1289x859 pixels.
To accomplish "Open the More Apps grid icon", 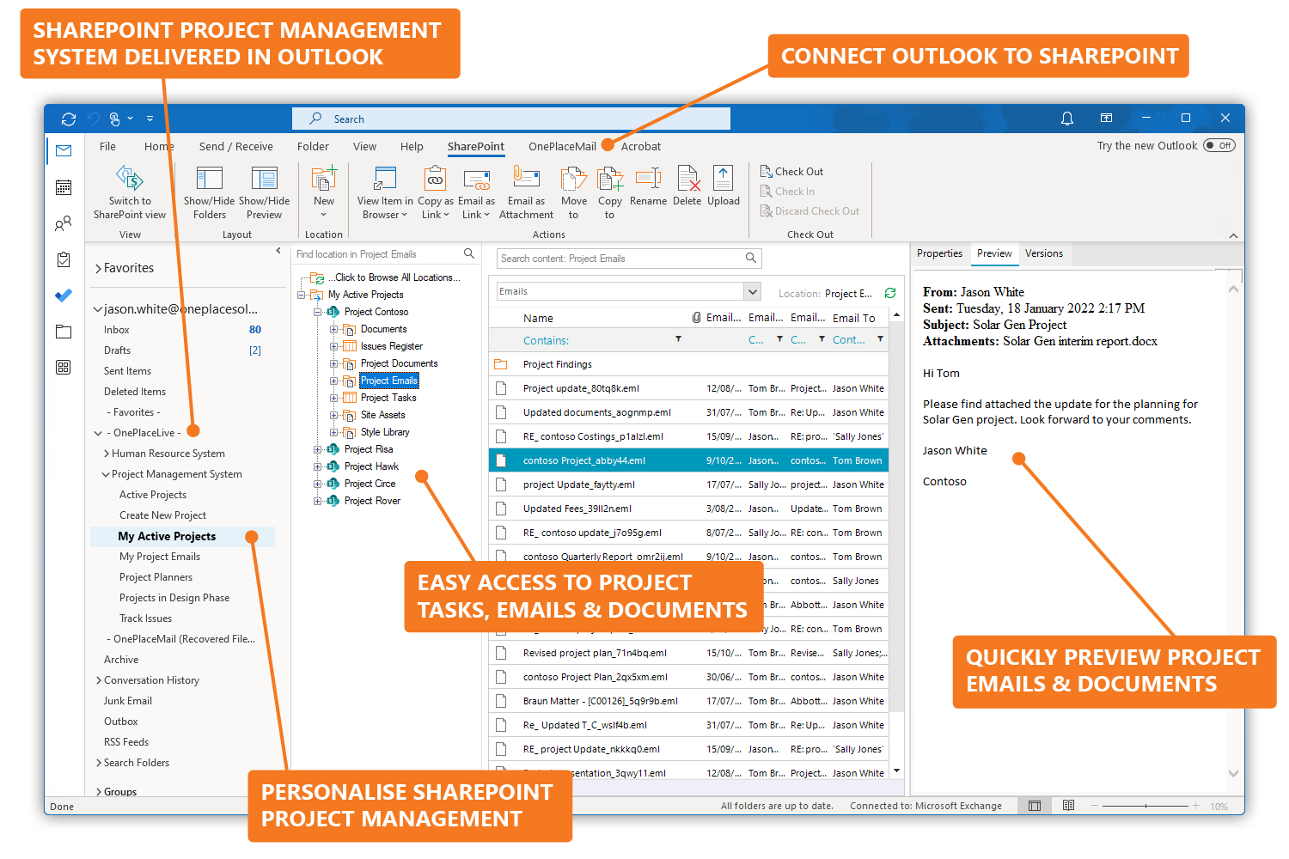I will pos(64,368).
